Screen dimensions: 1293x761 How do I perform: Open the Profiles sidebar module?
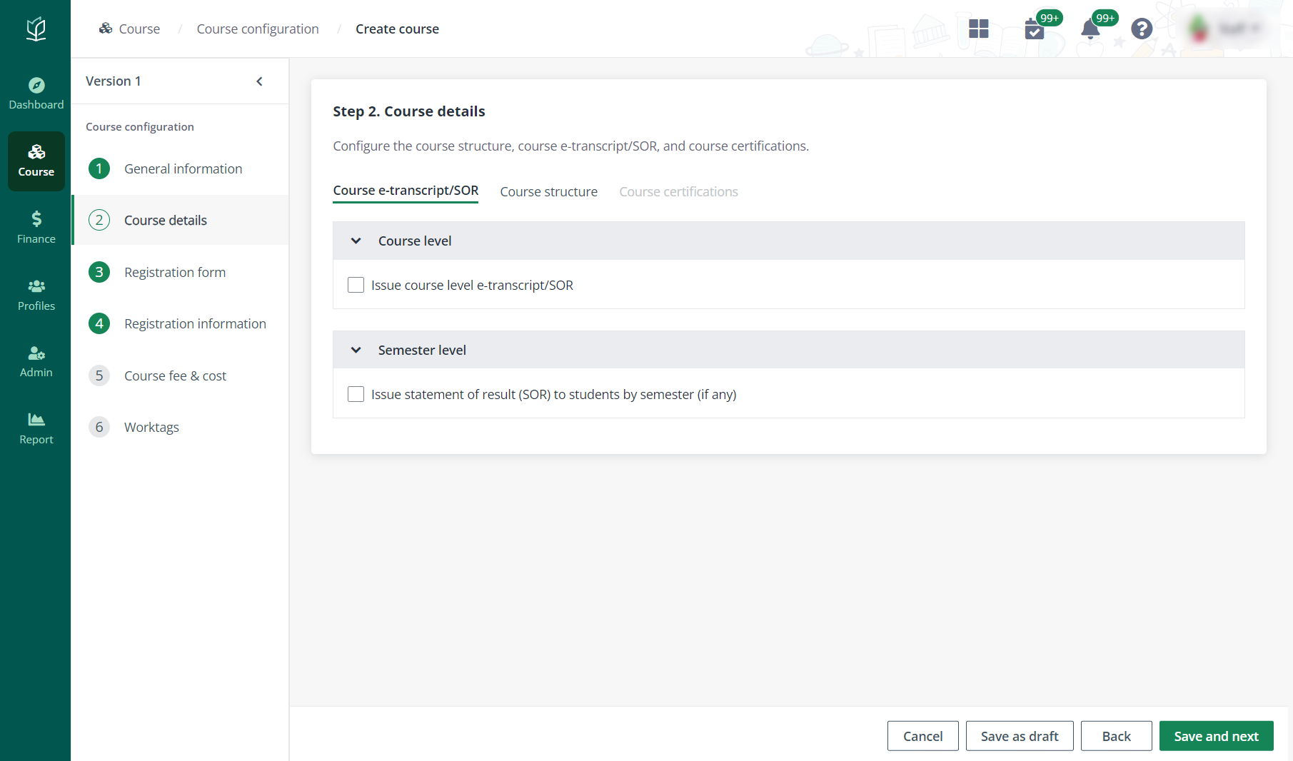click(x=36, y=295)
